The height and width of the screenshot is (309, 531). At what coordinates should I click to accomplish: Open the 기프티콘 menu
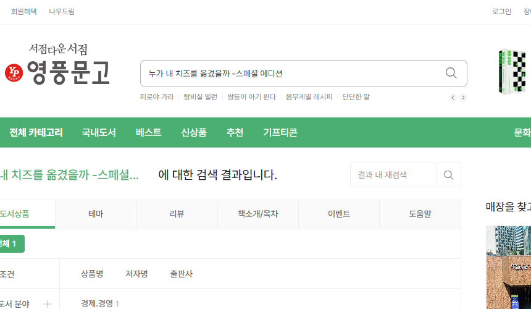click(280, 132)
